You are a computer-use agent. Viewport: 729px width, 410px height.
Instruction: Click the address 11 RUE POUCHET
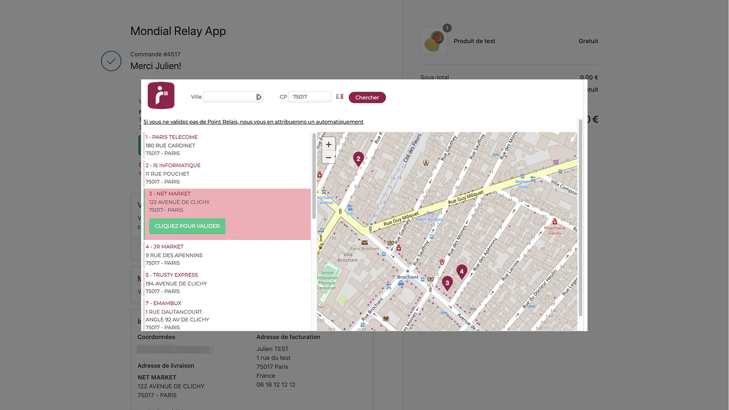(x=168, y=174)
